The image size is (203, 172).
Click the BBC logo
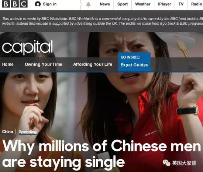click(15, 4)
